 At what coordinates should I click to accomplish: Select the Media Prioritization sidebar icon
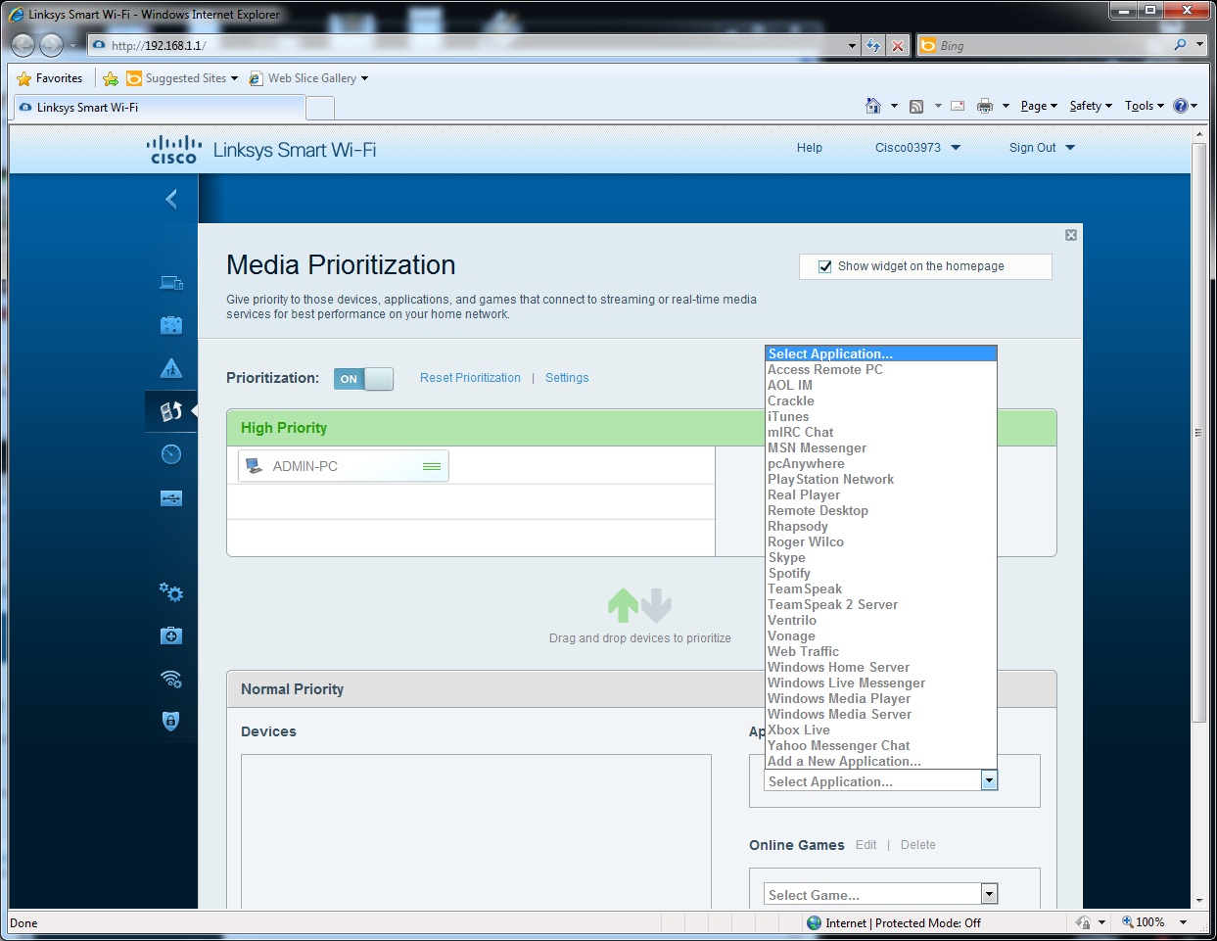171,411
